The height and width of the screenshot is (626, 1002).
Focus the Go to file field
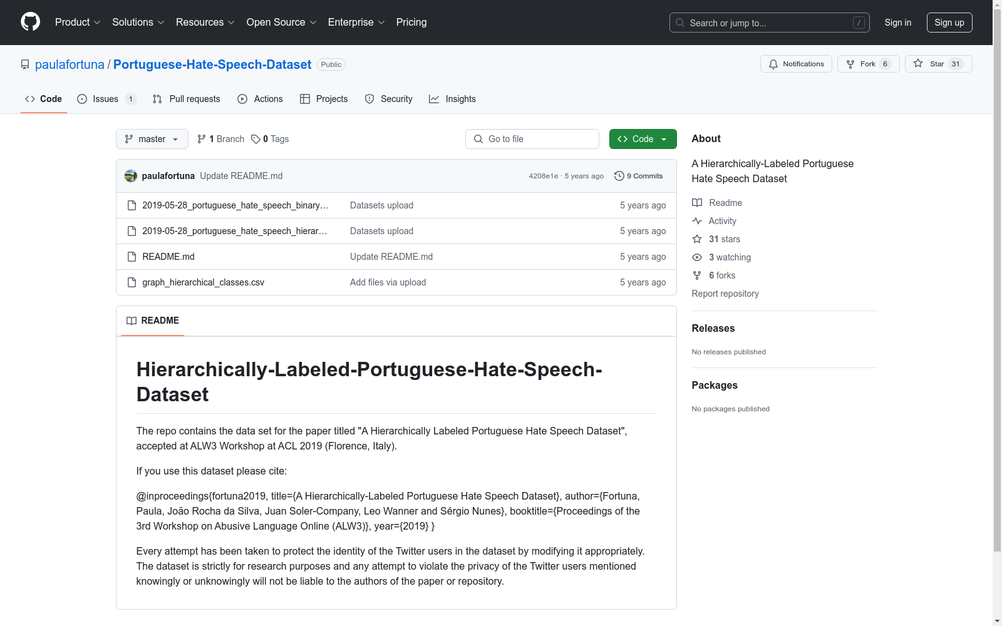[532, 139]
